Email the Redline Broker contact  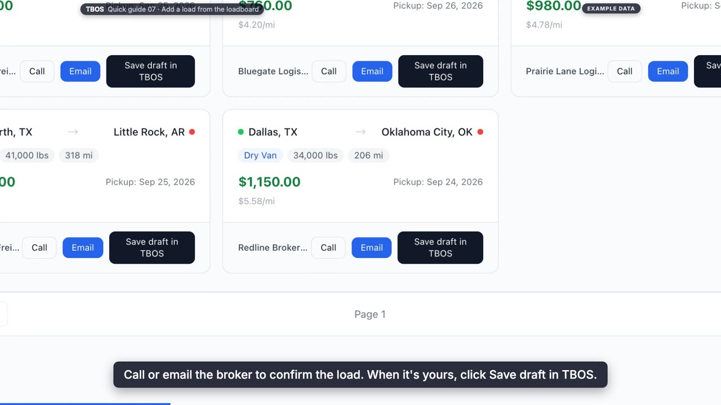[372, 247]
